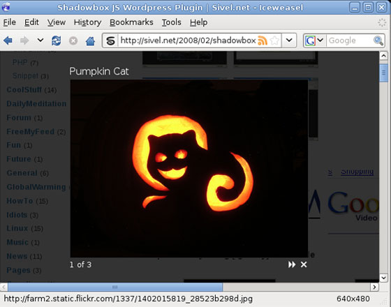Bookmark page with the star icon
Image resolution: width=391 pixels, height=307 pixels.
(x=275, y=40)
